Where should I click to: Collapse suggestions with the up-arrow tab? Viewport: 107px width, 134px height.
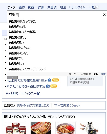(12, 78)
